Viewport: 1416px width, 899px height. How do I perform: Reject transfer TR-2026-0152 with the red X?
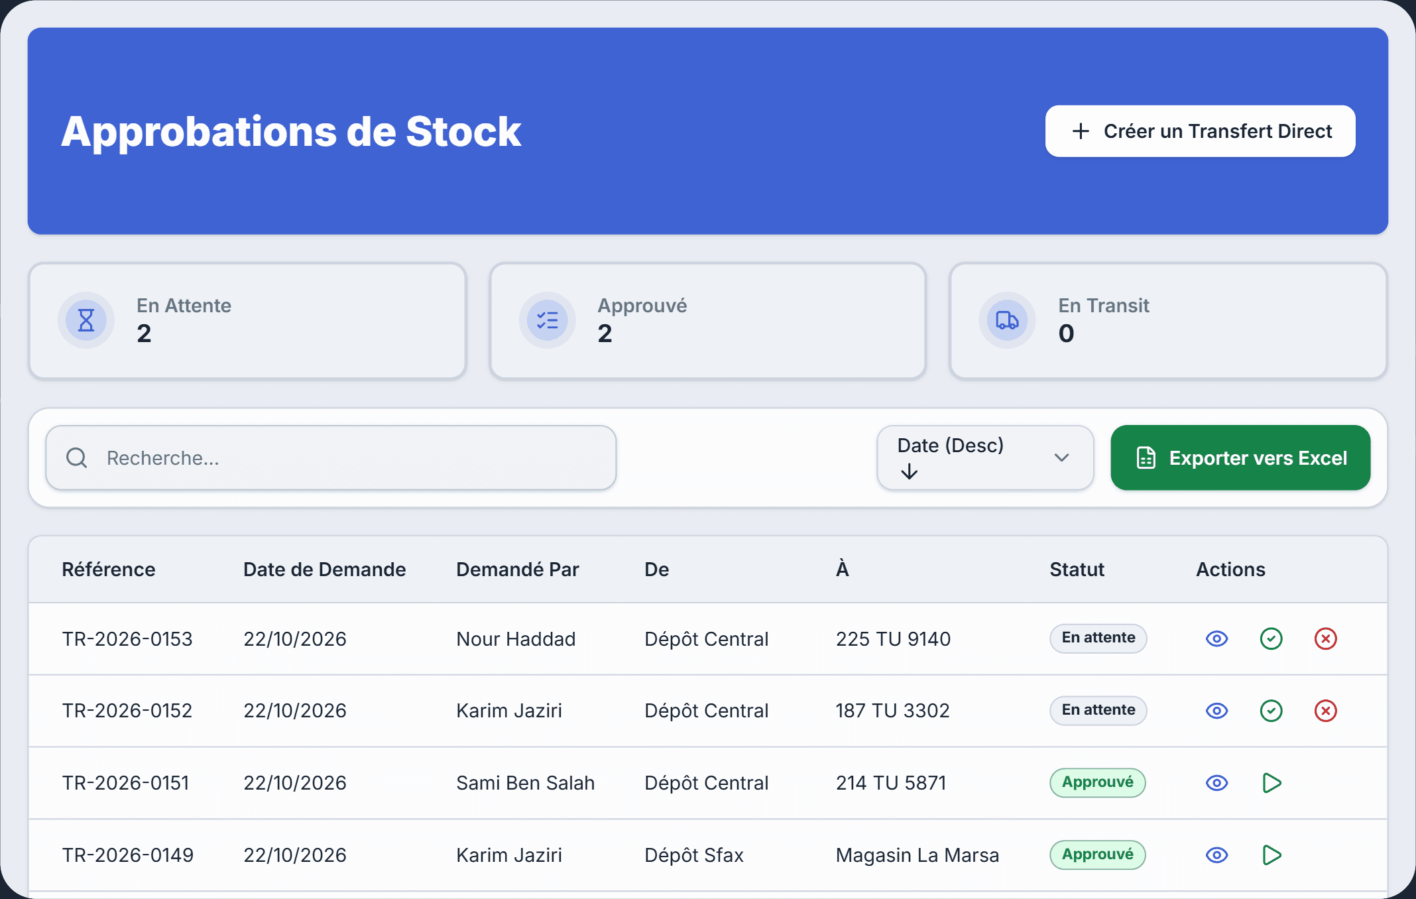tap(1325, 711)
